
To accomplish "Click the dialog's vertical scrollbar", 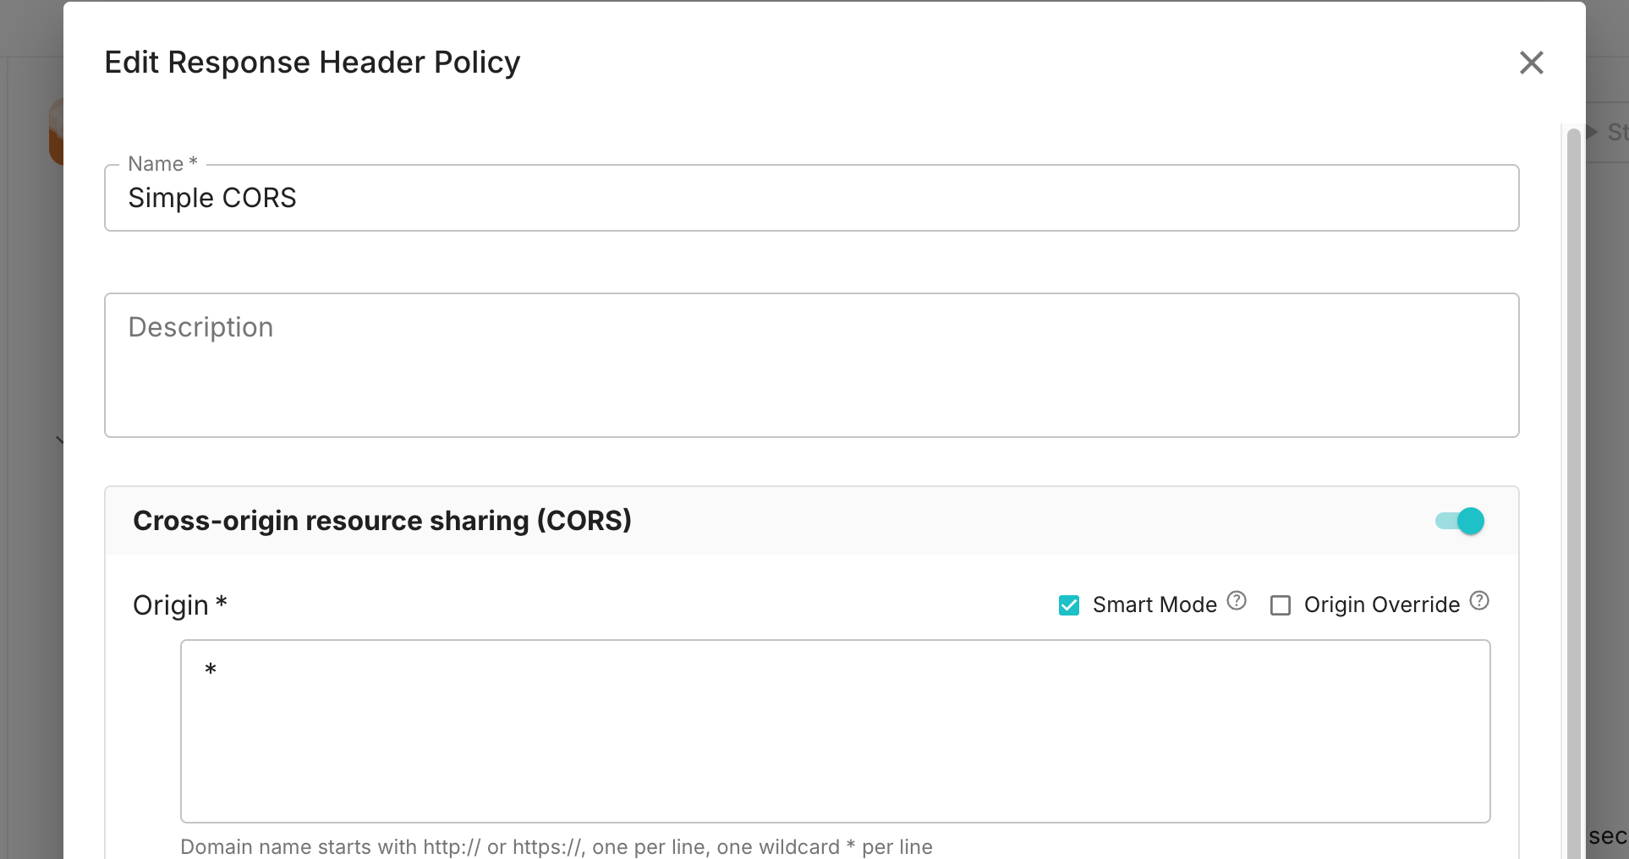I will (1573, 490).
